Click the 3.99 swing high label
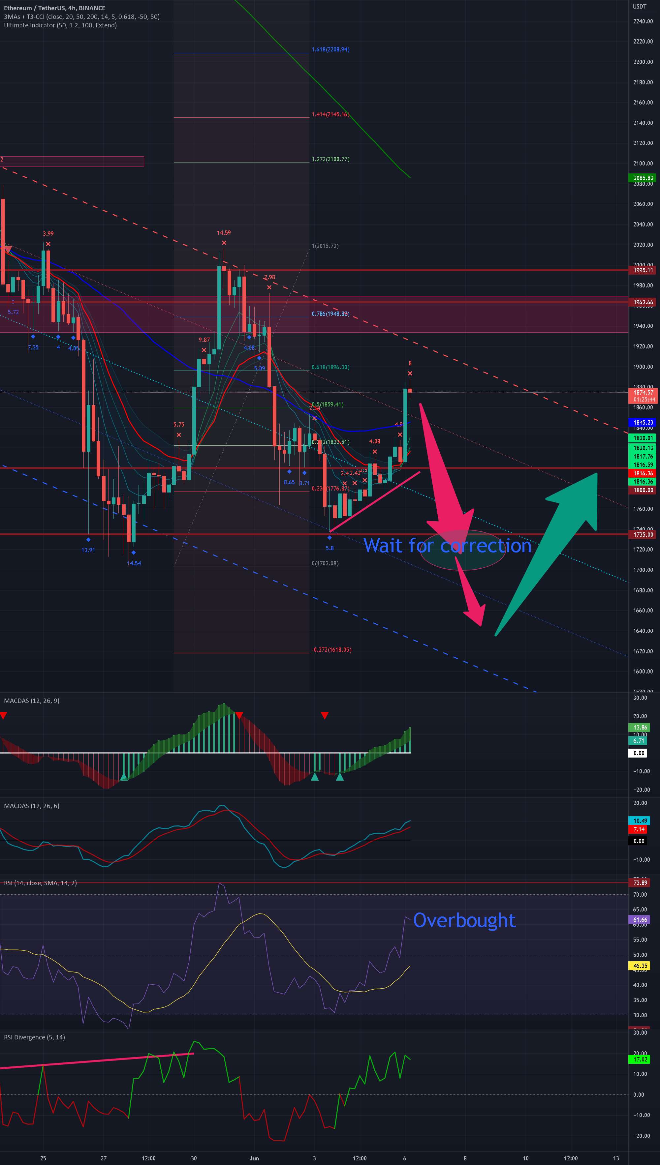This screenshot has width=660, height=1165. pyautogui.click(x=48, y=234)
